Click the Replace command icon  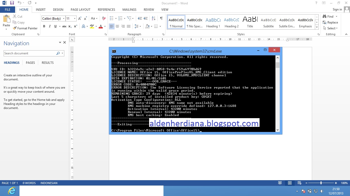coord(330,22)
